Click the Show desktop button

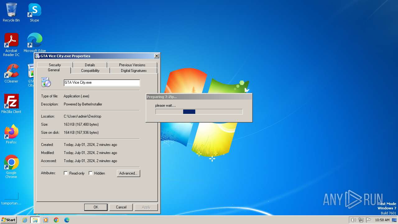394,220
